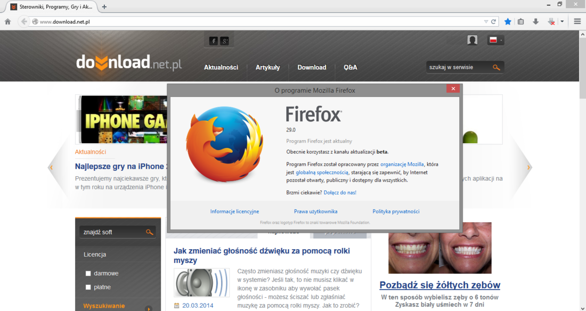This screenshot has width=586, height=311.
Task: Select the Sterowniki, Programy, Gry tab
Action: tap(52, 7)
